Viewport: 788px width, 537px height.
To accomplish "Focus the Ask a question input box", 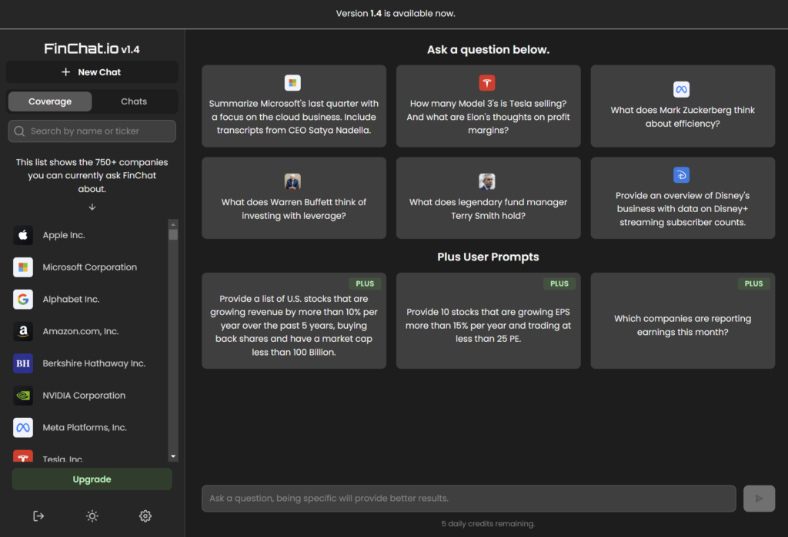I will [468, 499].
